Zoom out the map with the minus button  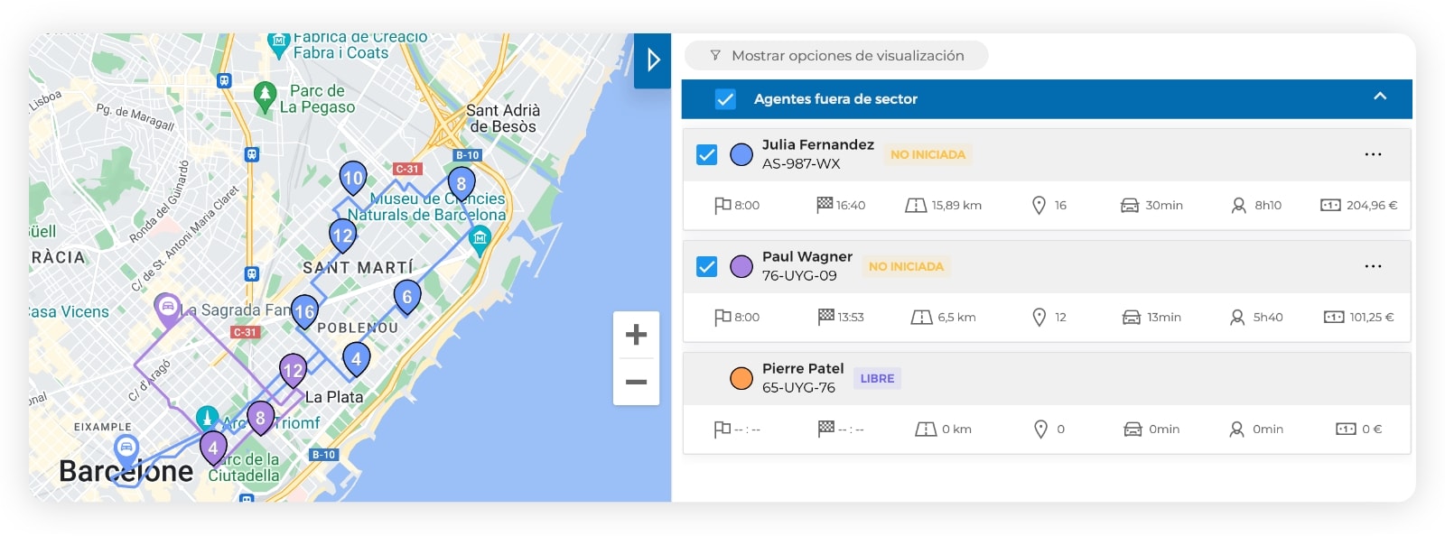[636, 382]
